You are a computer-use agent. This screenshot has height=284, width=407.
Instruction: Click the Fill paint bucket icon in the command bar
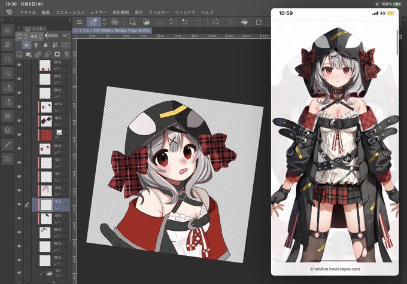point(244,22)
